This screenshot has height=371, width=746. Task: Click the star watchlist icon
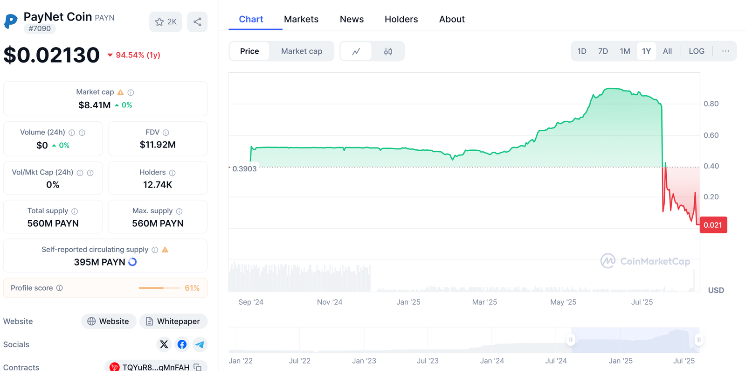pos(159,22)
